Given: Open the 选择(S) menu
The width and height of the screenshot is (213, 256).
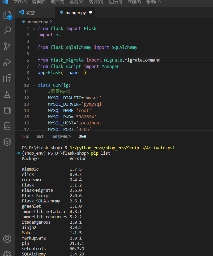Looking at the screenshot, I should (57, 2).
